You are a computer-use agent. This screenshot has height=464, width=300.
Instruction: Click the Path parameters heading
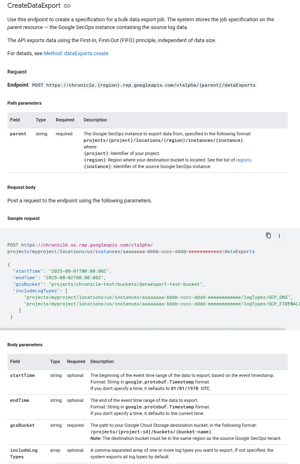pyautogui.click(x=24, y=103)
